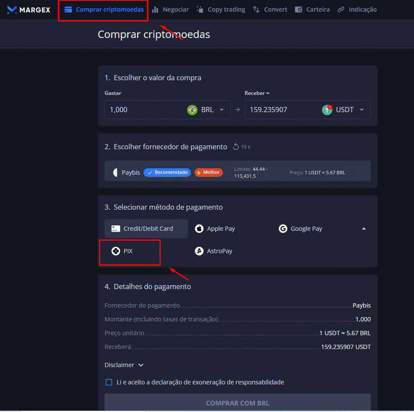Open the BRL currency dropdown
414x412 pixels.
tap(222, 110)
